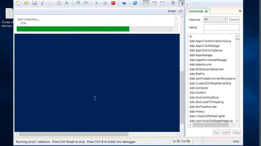
Task: Select Add-DtcClusterTMMapping command
Action: (x=207, y=102)
